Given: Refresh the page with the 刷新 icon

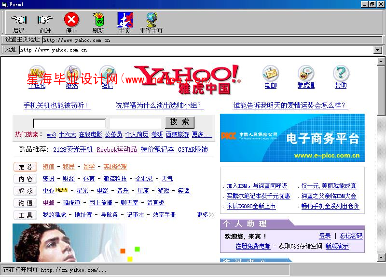Looking at the screenshot, I should [x=98, y=19].
